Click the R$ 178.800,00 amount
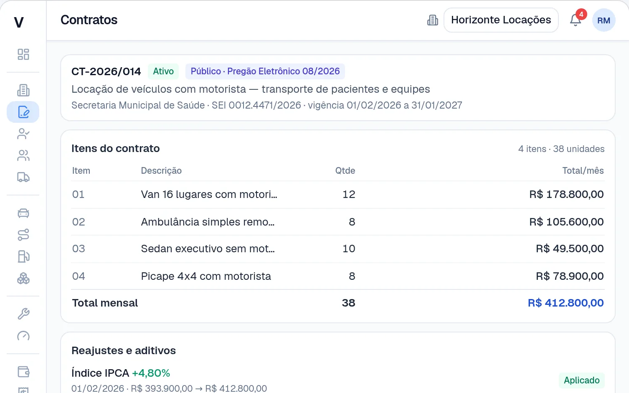This screenshot has height=393, width=629. tap(566, 194)
